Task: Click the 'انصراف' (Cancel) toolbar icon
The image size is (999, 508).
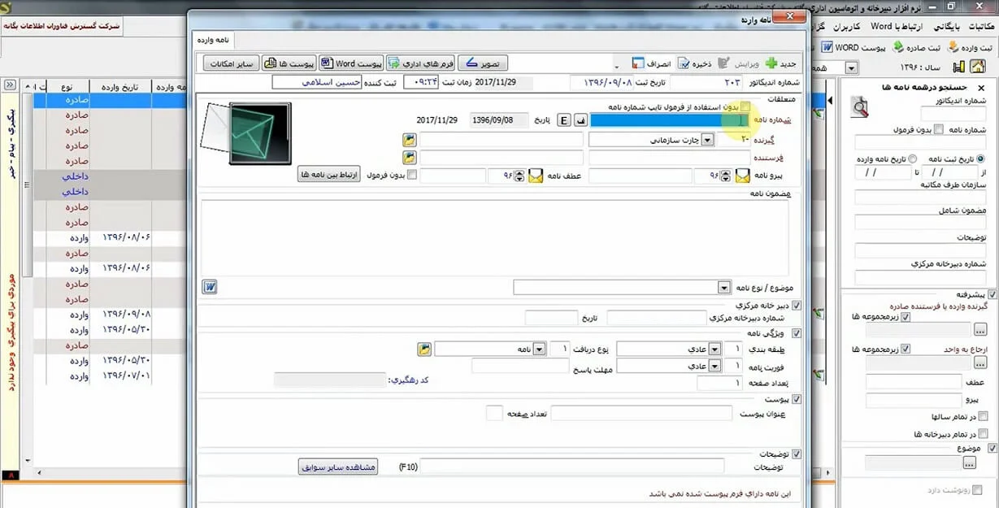Action: coord(637,63)
